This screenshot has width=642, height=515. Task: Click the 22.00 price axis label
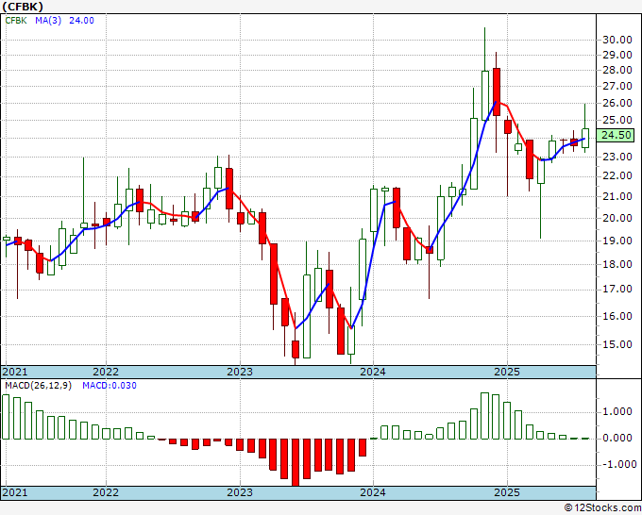pyautogui.click(x=617, y=175)
